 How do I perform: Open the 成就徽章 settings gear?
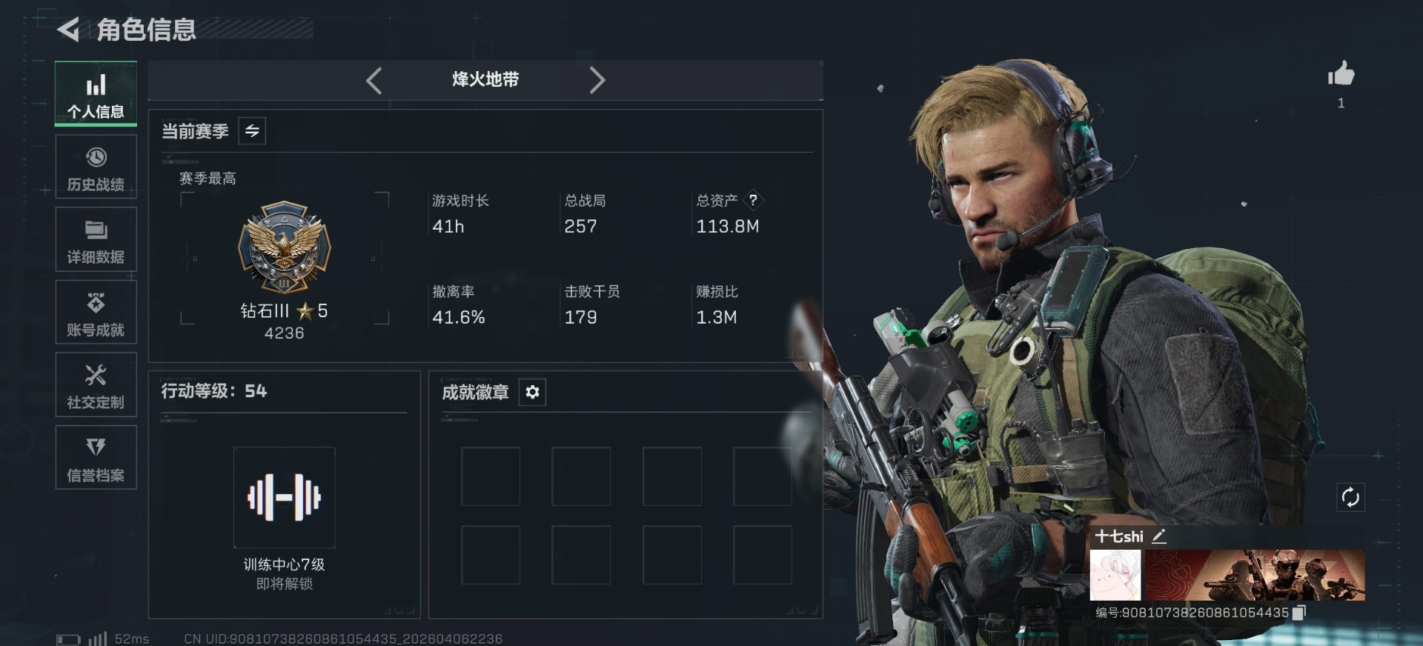(x=532, y=392)
